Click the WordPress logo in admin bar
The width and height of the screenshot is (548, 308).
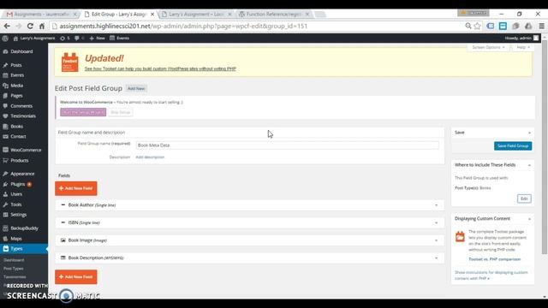[5, 38]
